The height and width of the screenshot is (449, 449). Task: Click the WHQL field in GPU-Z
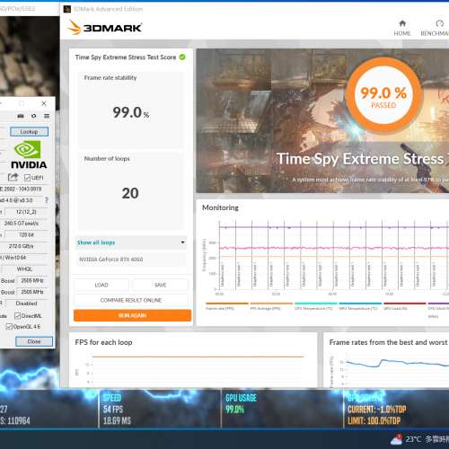(24, 269)
